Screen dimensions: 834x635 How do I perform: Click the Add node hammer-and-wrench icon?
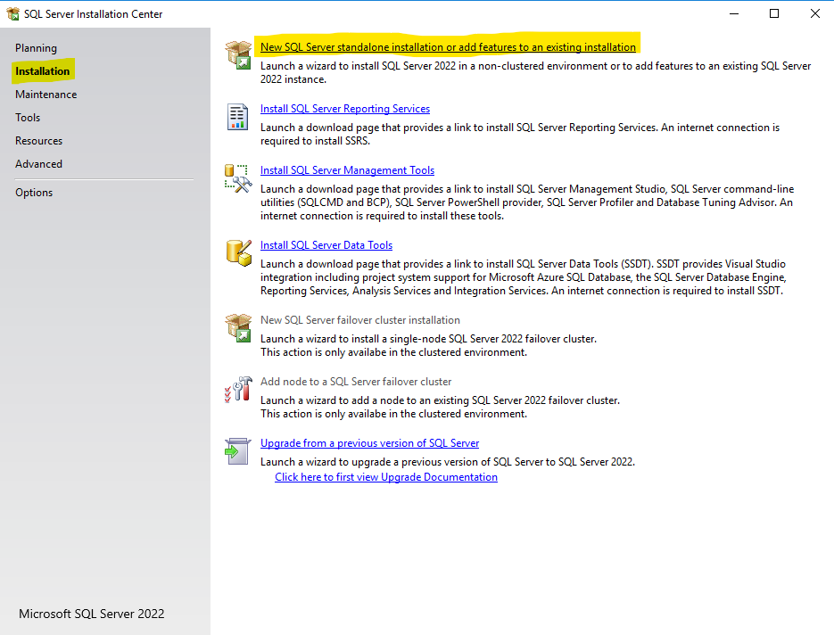(x=238, y=390)
